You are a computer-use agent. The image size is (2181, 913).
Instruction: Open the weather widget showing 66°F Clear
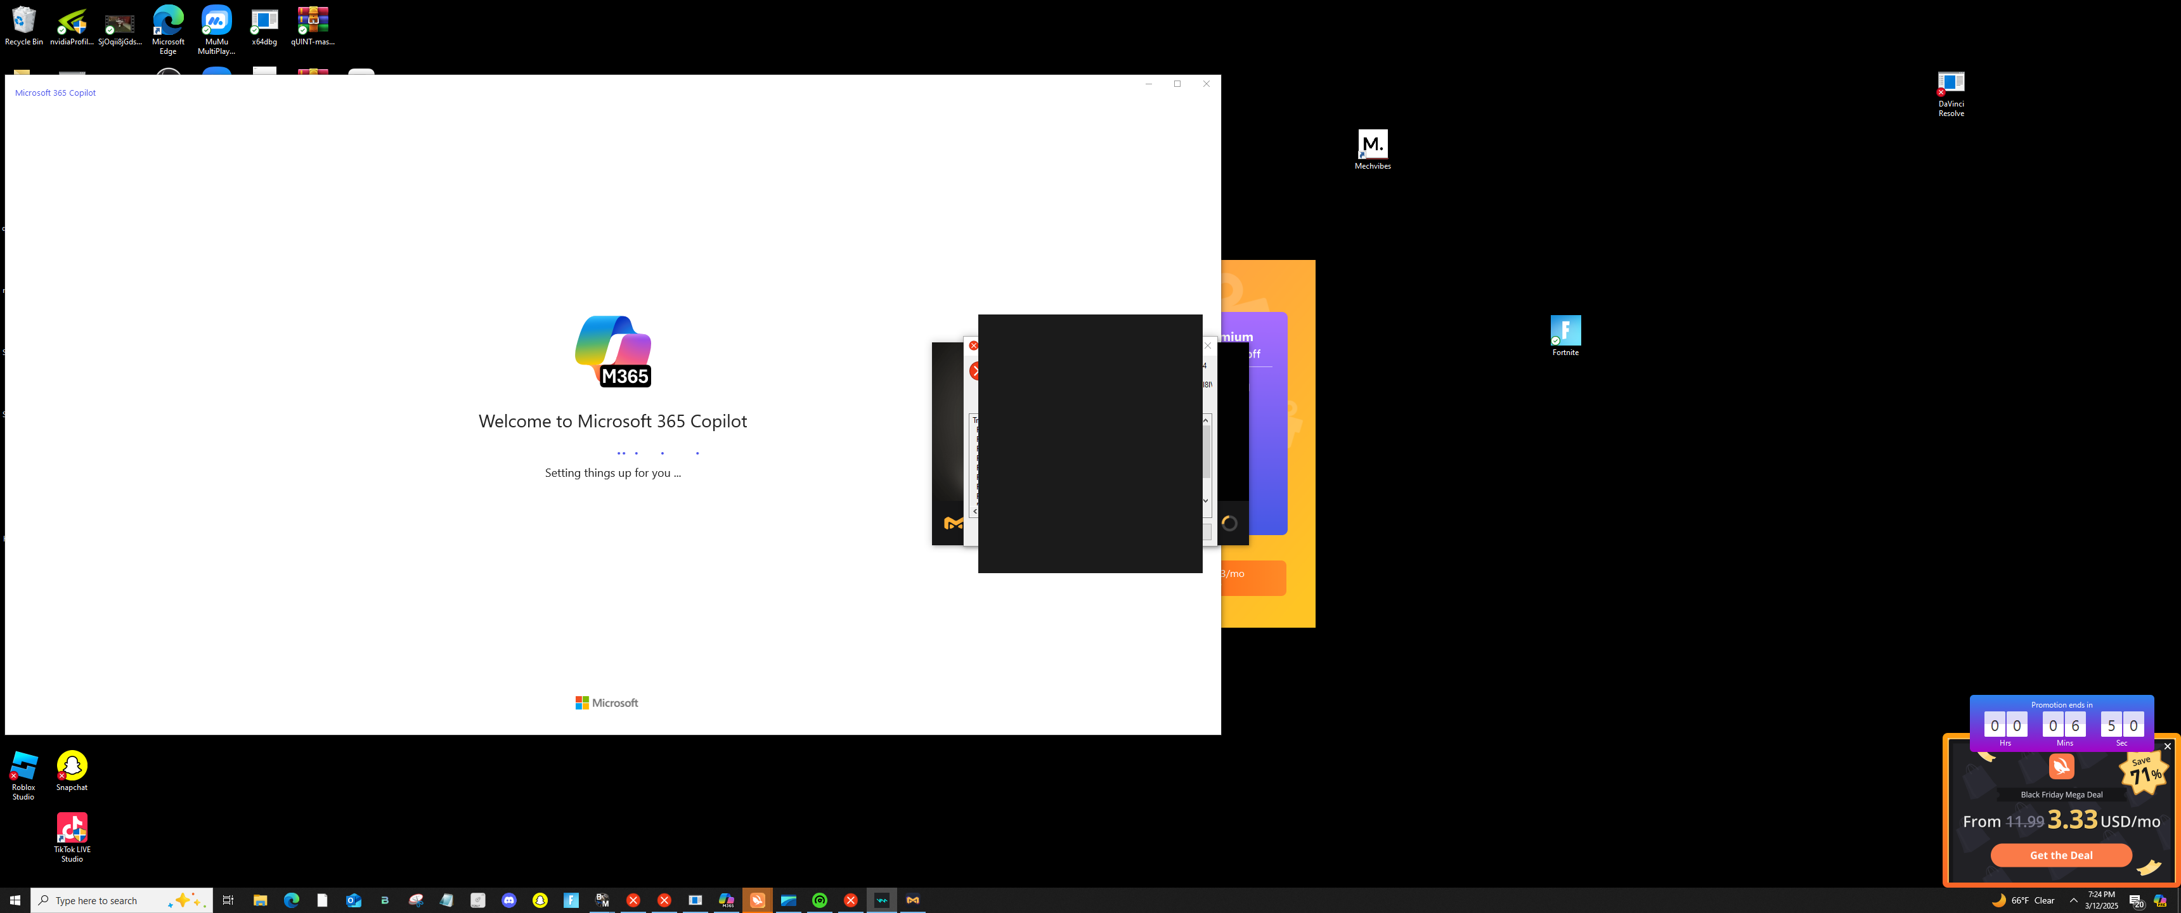coord(2024,900)
